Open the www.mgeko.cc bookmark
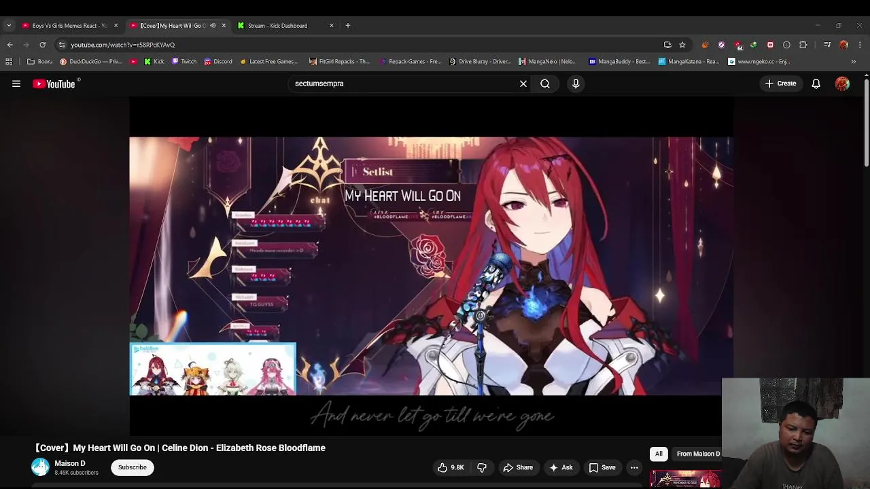Viewport: 870px width, 489px height. 759,61
